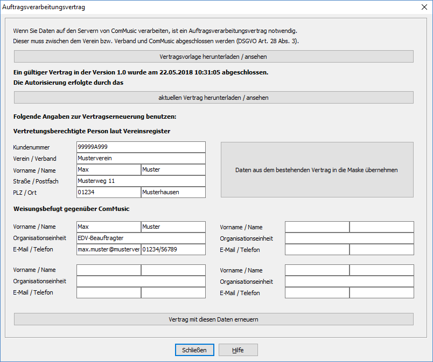Click empty Telefon field, lower right block
Viewport: 433px width, 362px height.
[x=382, y=292]
